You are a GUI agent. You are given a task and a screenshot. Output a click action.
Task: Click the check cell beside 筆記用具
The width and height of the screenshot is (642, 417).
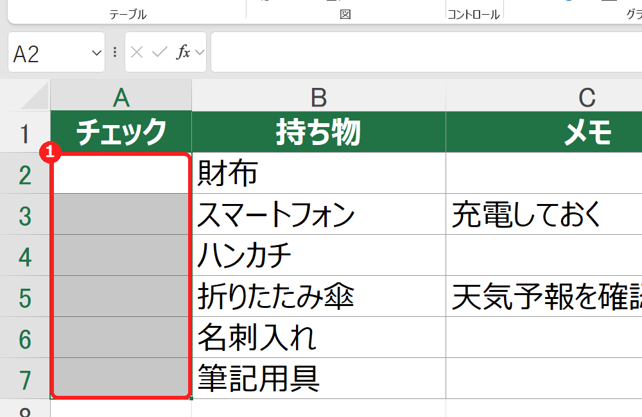tap(121, 378)
